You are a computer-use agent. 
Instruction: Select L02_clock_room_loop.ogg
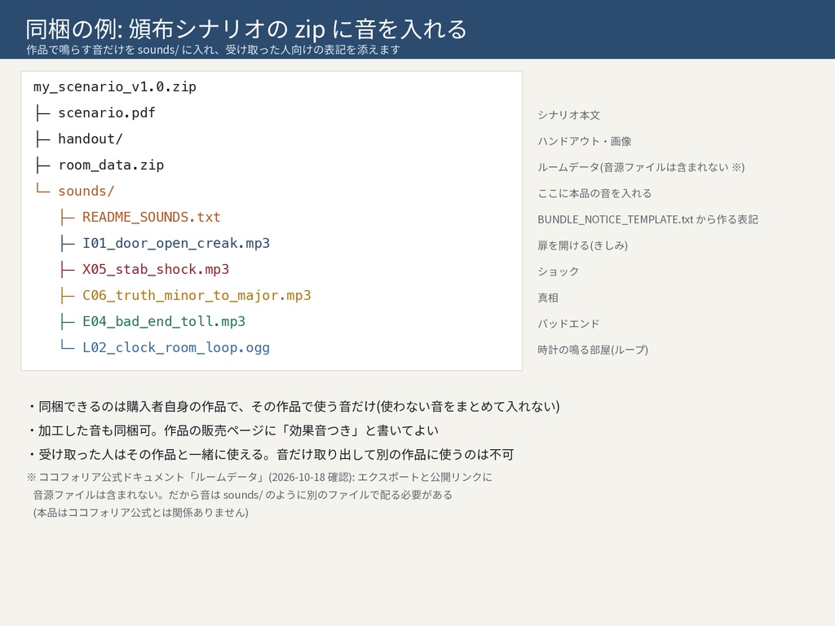[x=176, y=347]
